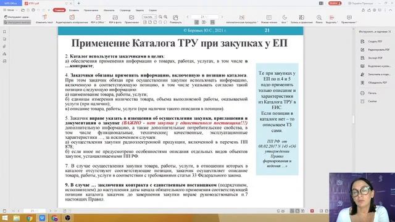This screenshot has width=395, height=222.
Task: Click Edit PDF in right panel
Action: 375,49
